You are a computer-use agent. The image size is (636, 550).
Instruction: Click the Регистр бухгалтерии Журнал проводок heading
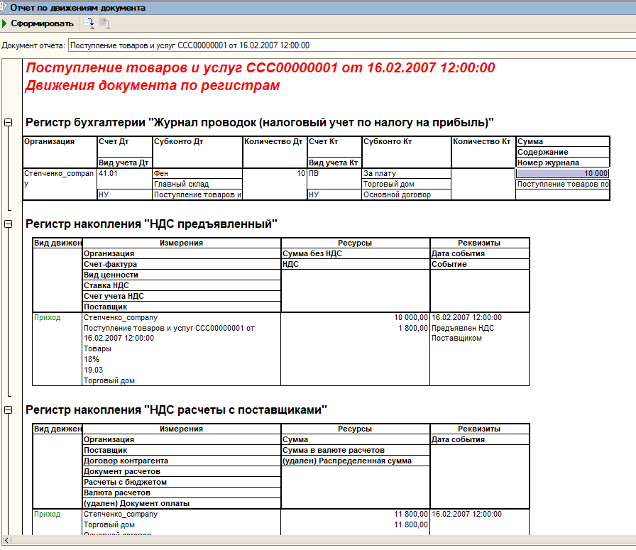(260, 123)
